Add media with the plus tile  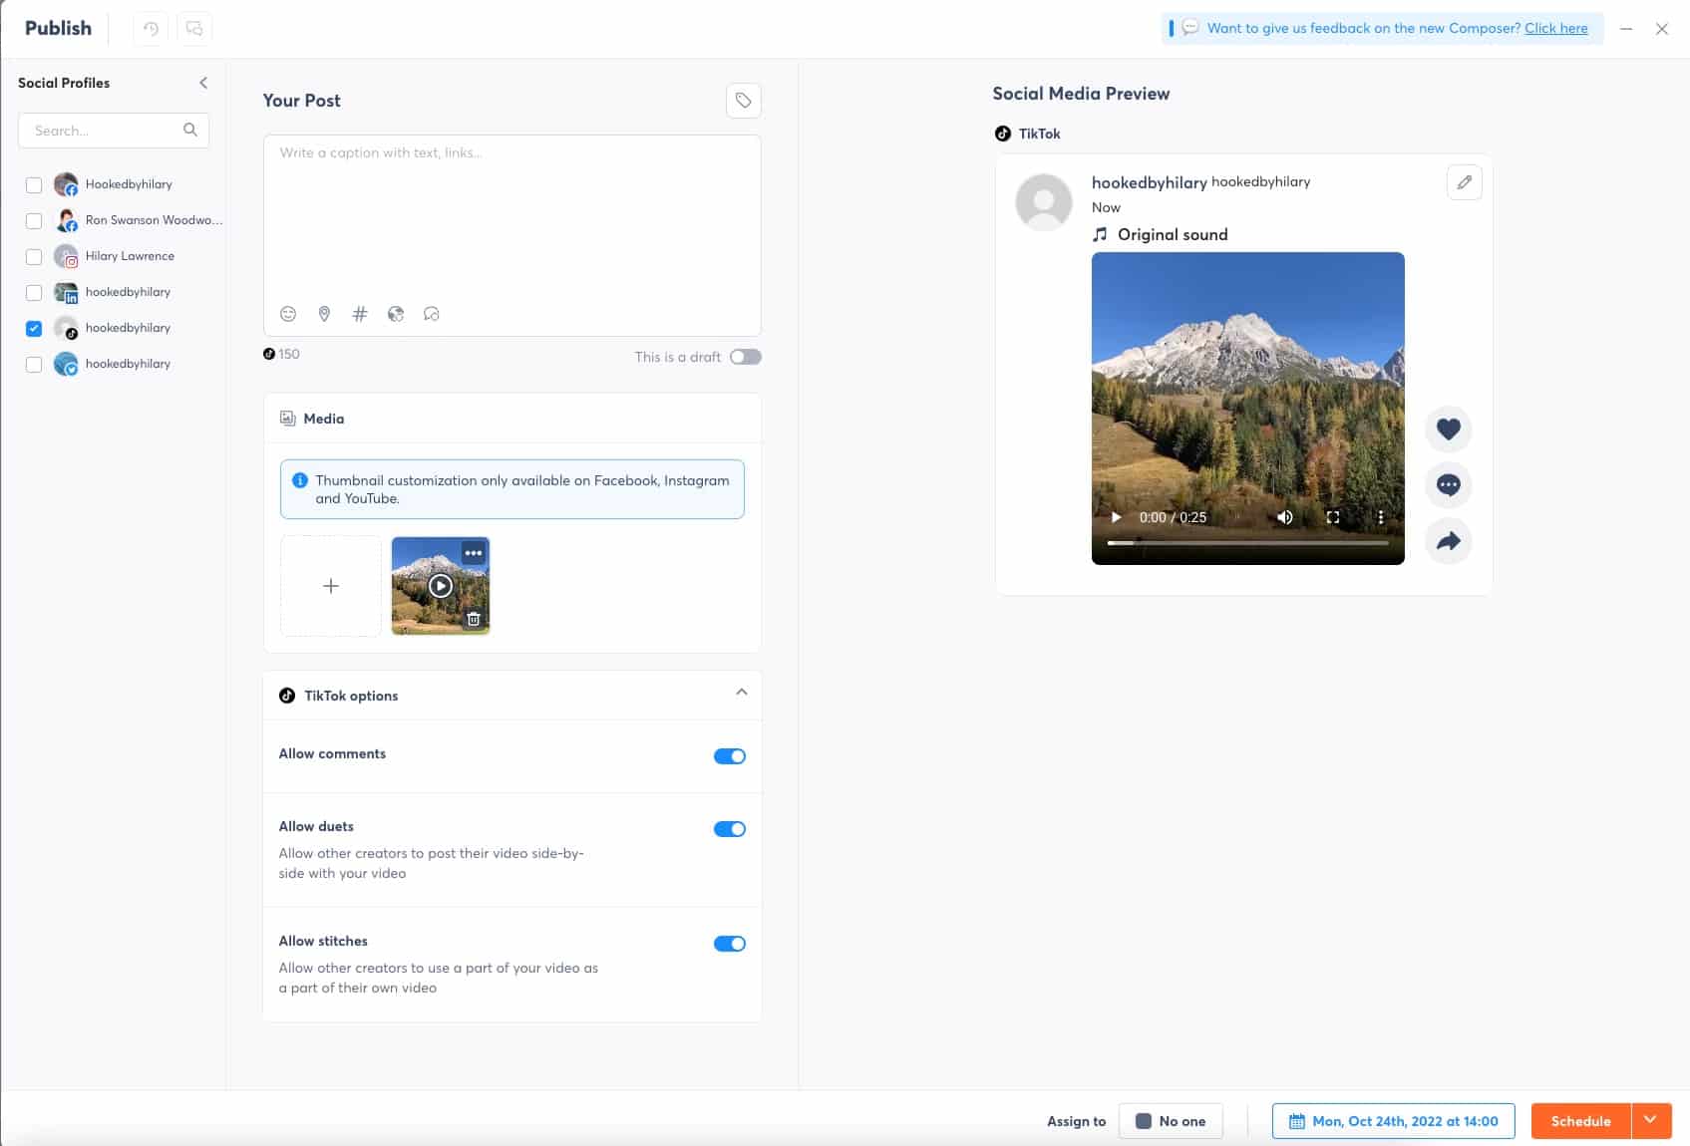coord(331,586)
